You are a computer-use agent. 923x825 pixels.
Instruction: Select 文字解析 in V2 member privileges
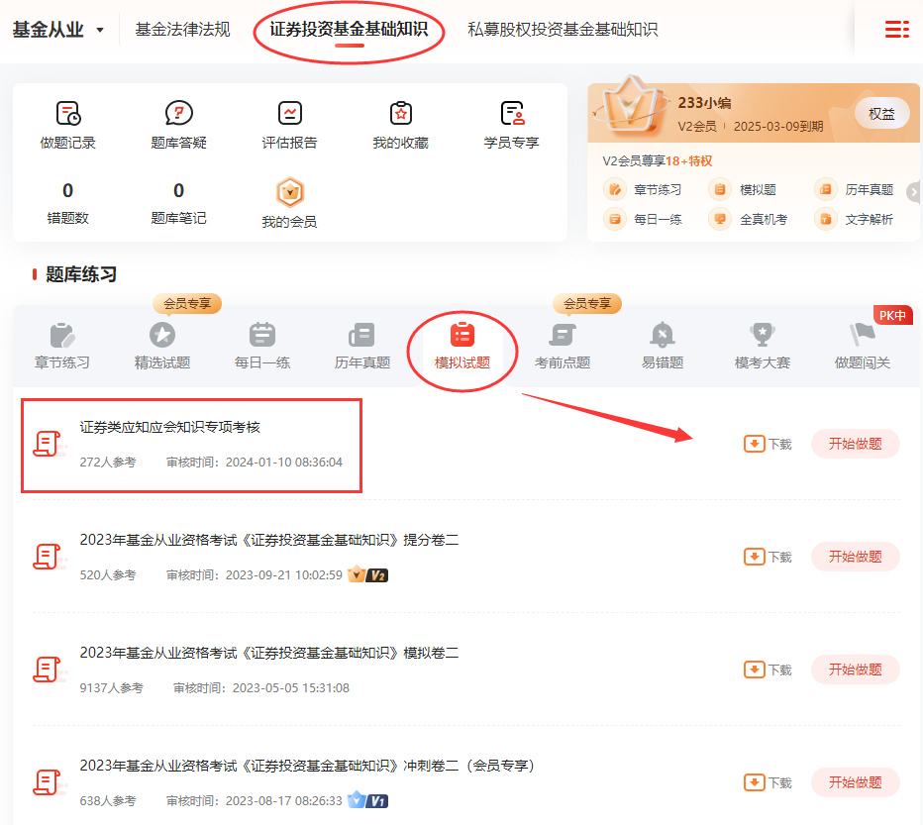click(x=854, y=219)
